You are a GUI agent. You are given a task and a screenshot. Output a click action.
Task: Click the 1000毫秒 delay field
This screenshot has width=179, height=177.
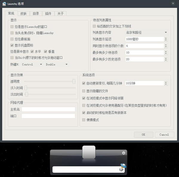coord(145,39)
